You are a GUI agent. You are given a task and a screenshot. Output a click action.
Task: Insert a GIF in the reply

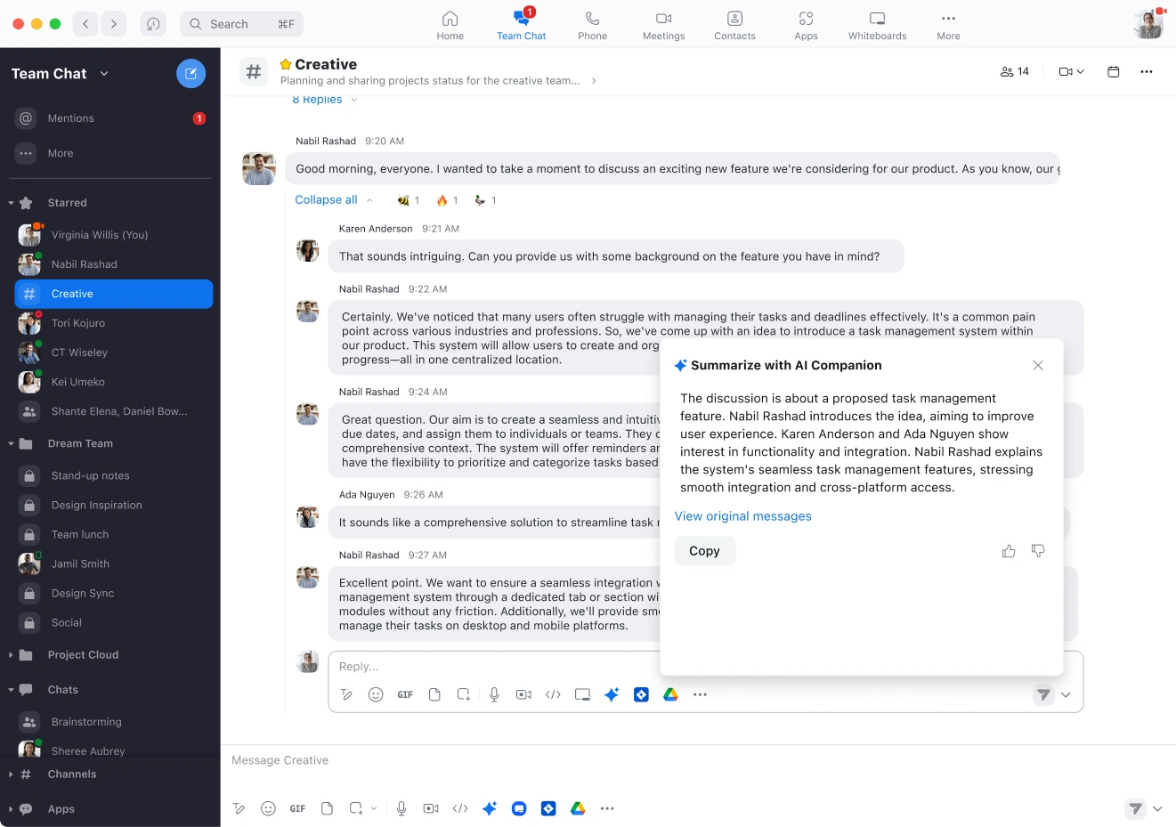click(x=405, y=694)
